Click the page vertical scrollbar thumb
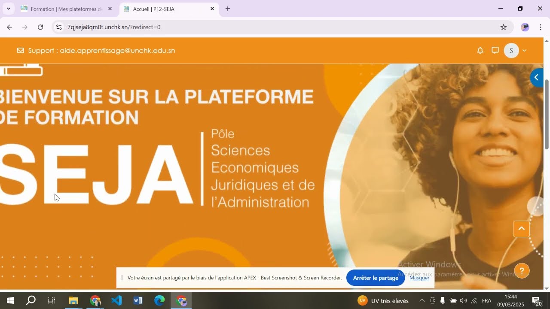Screen dimensions: 550x309 point(547,114)
